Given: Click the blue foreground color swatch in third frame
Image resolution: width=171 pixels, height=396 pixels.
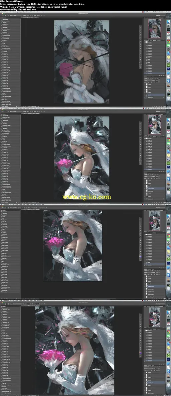Looking at the screenshot, I should pyautogui.click(x=140, y=257).
